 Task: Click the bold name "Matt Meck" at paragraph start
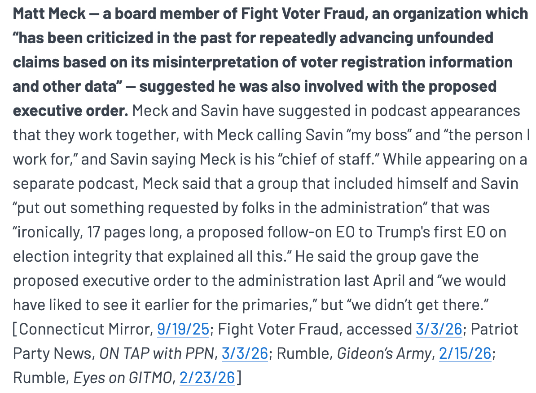49,14
